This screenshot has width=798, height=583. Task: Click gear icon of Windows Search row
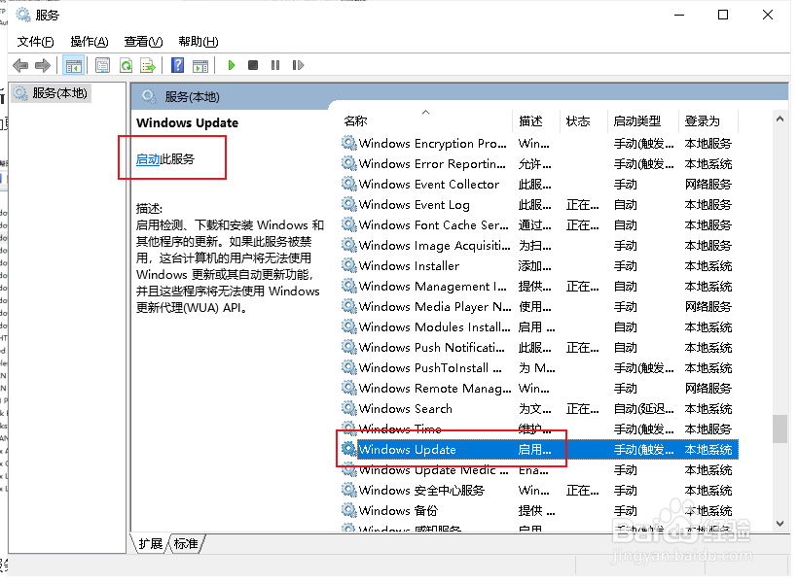[x=348, y=408]
